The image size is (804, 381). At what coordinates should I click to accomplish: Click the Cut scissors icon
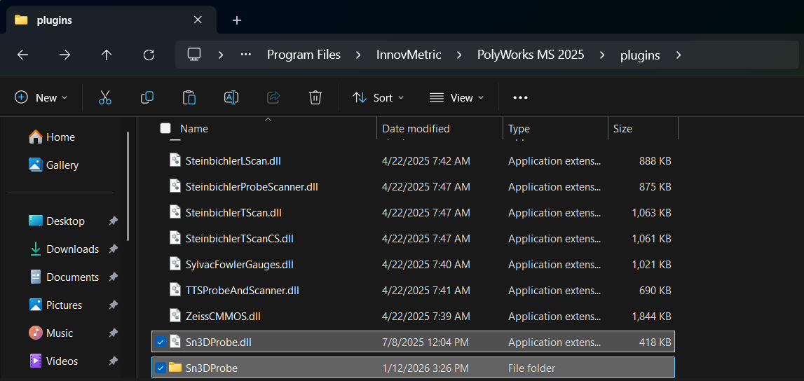tap(105, 97)
